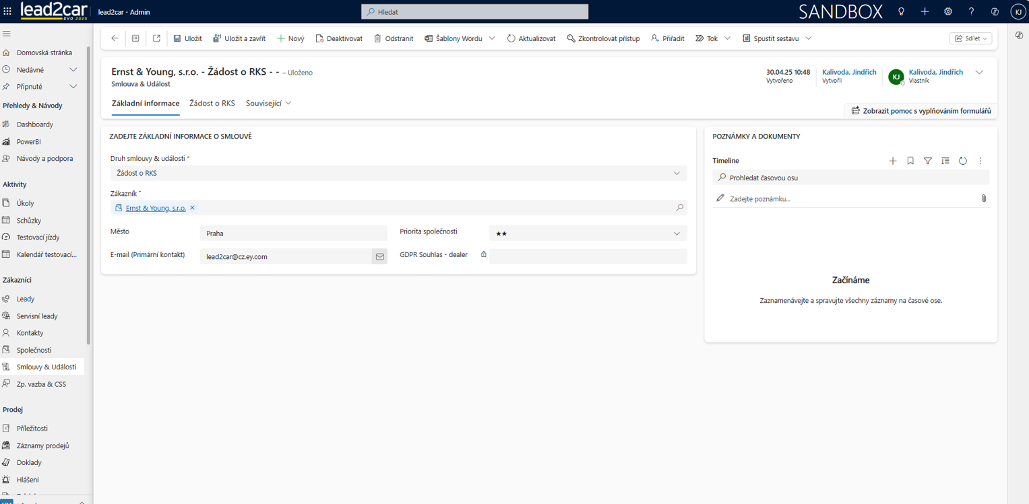
Task: Refresh the timeline
Action: click(x=963, y=161)
